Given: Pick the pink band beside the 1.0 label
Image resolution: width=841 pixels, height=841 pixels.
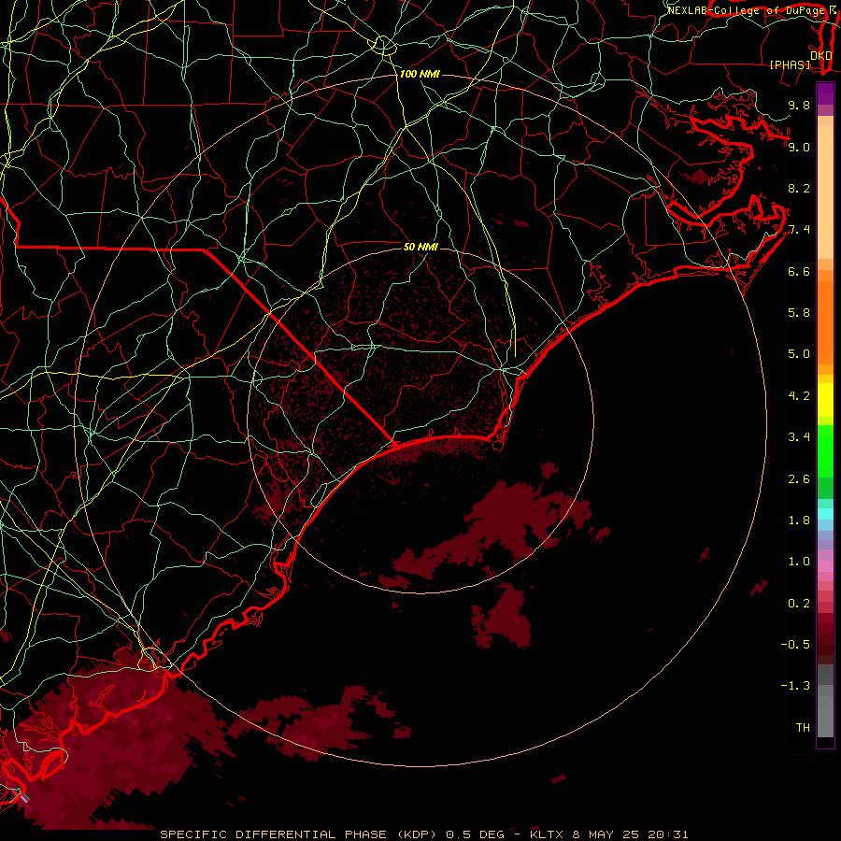Looking at the screenshot, I should tap(825, 566).
